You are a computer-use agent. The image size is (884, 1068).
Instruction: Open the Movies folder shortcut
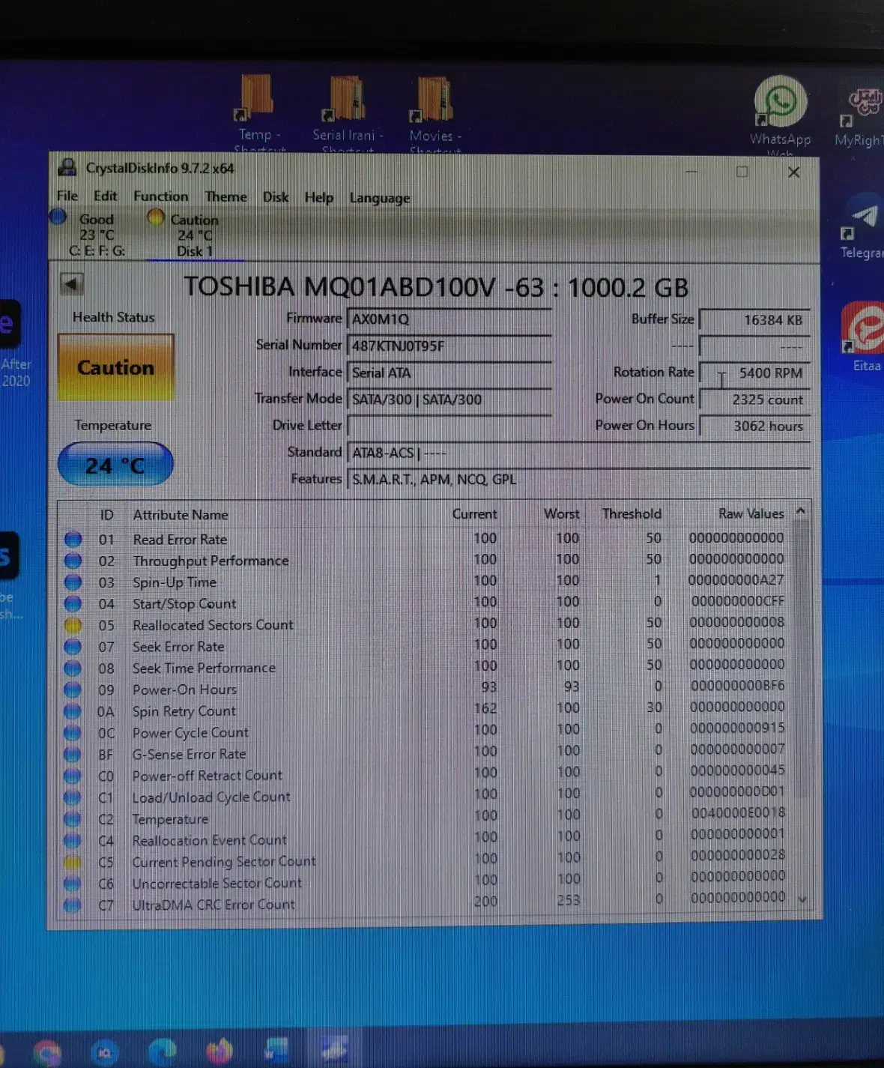point(435,101)
